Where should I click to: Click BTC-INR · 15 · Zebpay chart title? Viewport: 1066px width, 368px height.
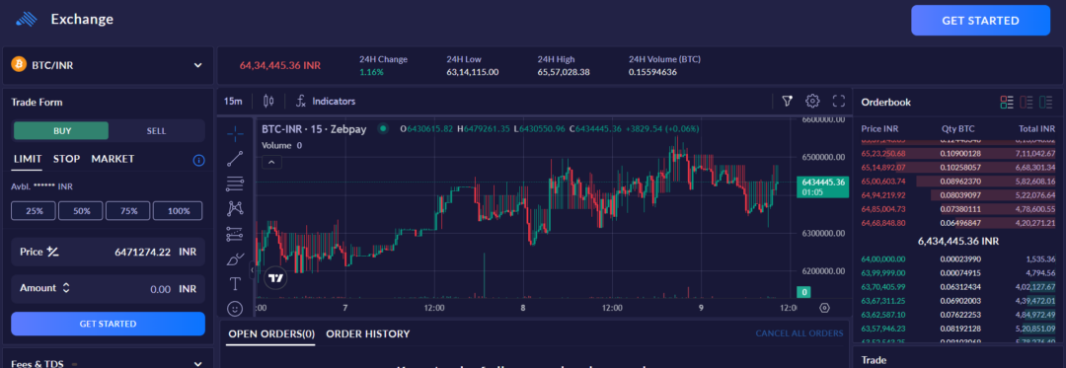pyautogui.click(x=314, y=128)
